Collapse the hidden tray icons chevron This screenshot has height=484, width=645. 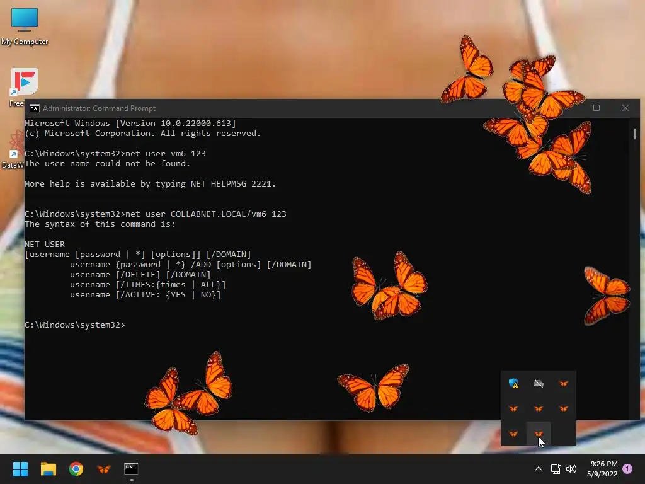coord(538,469)
